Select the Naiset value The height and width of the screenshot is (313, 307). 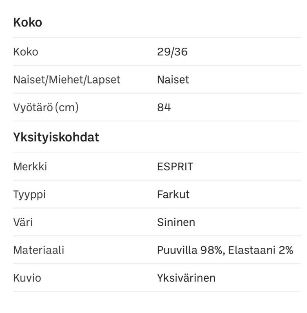click(x=173, y=79)
